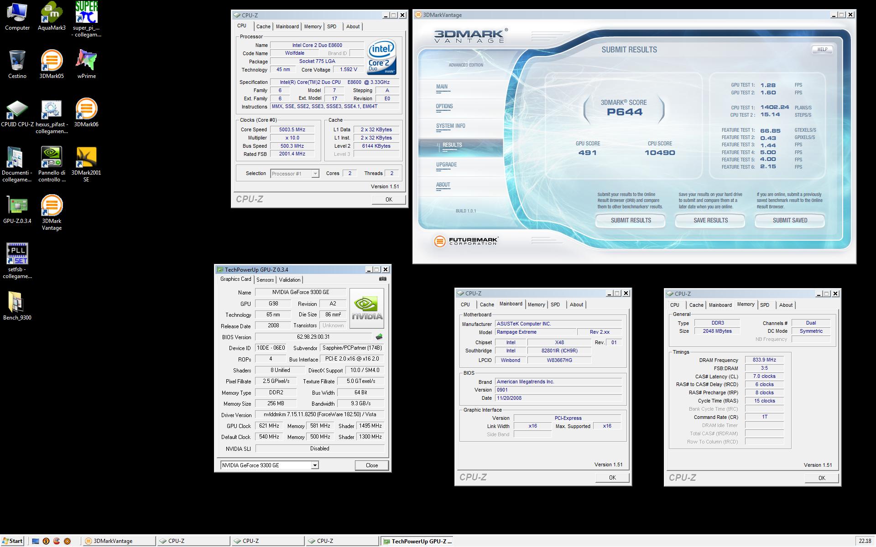Click BIOS save chip icon in GPU-Z
Image resolution: width=876 pixels, height=547 pixels.
[379, 337]
